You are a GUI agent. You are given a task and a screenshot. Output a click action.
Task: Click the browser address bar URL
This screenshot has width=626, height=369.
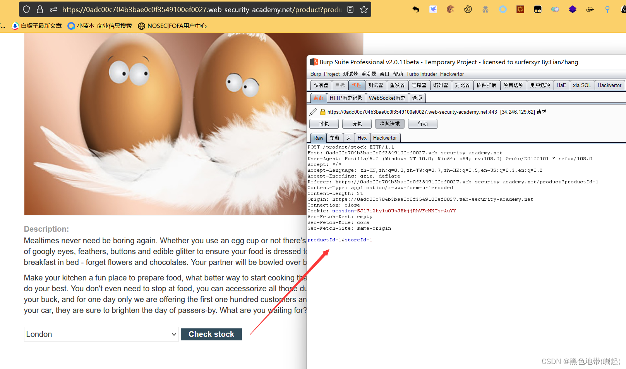point(202,9)
